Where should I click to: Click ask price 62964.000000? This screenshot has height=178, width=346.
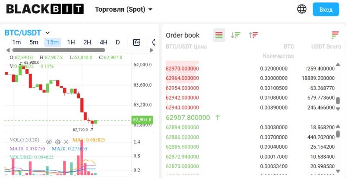click(182, 78)
